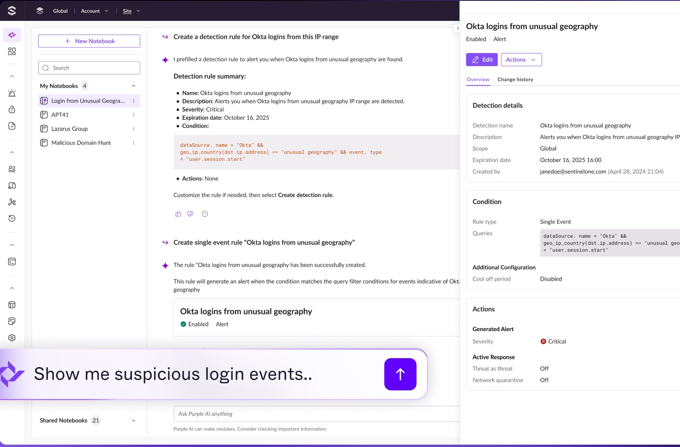Open the settings gear in left sidebar
The height and width of the screenshot is (447, 680).
click(x=12, y=338)
